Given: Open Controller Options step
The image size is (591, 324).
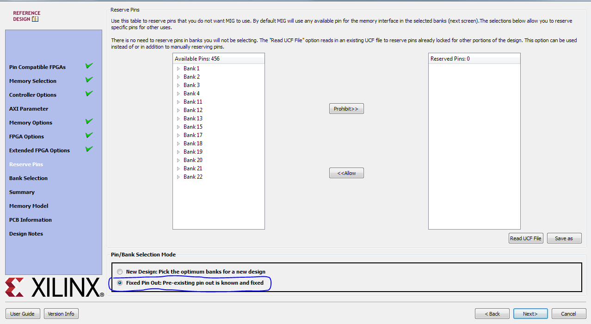Looking at the screenshot, I should click(x=33, y=95).
